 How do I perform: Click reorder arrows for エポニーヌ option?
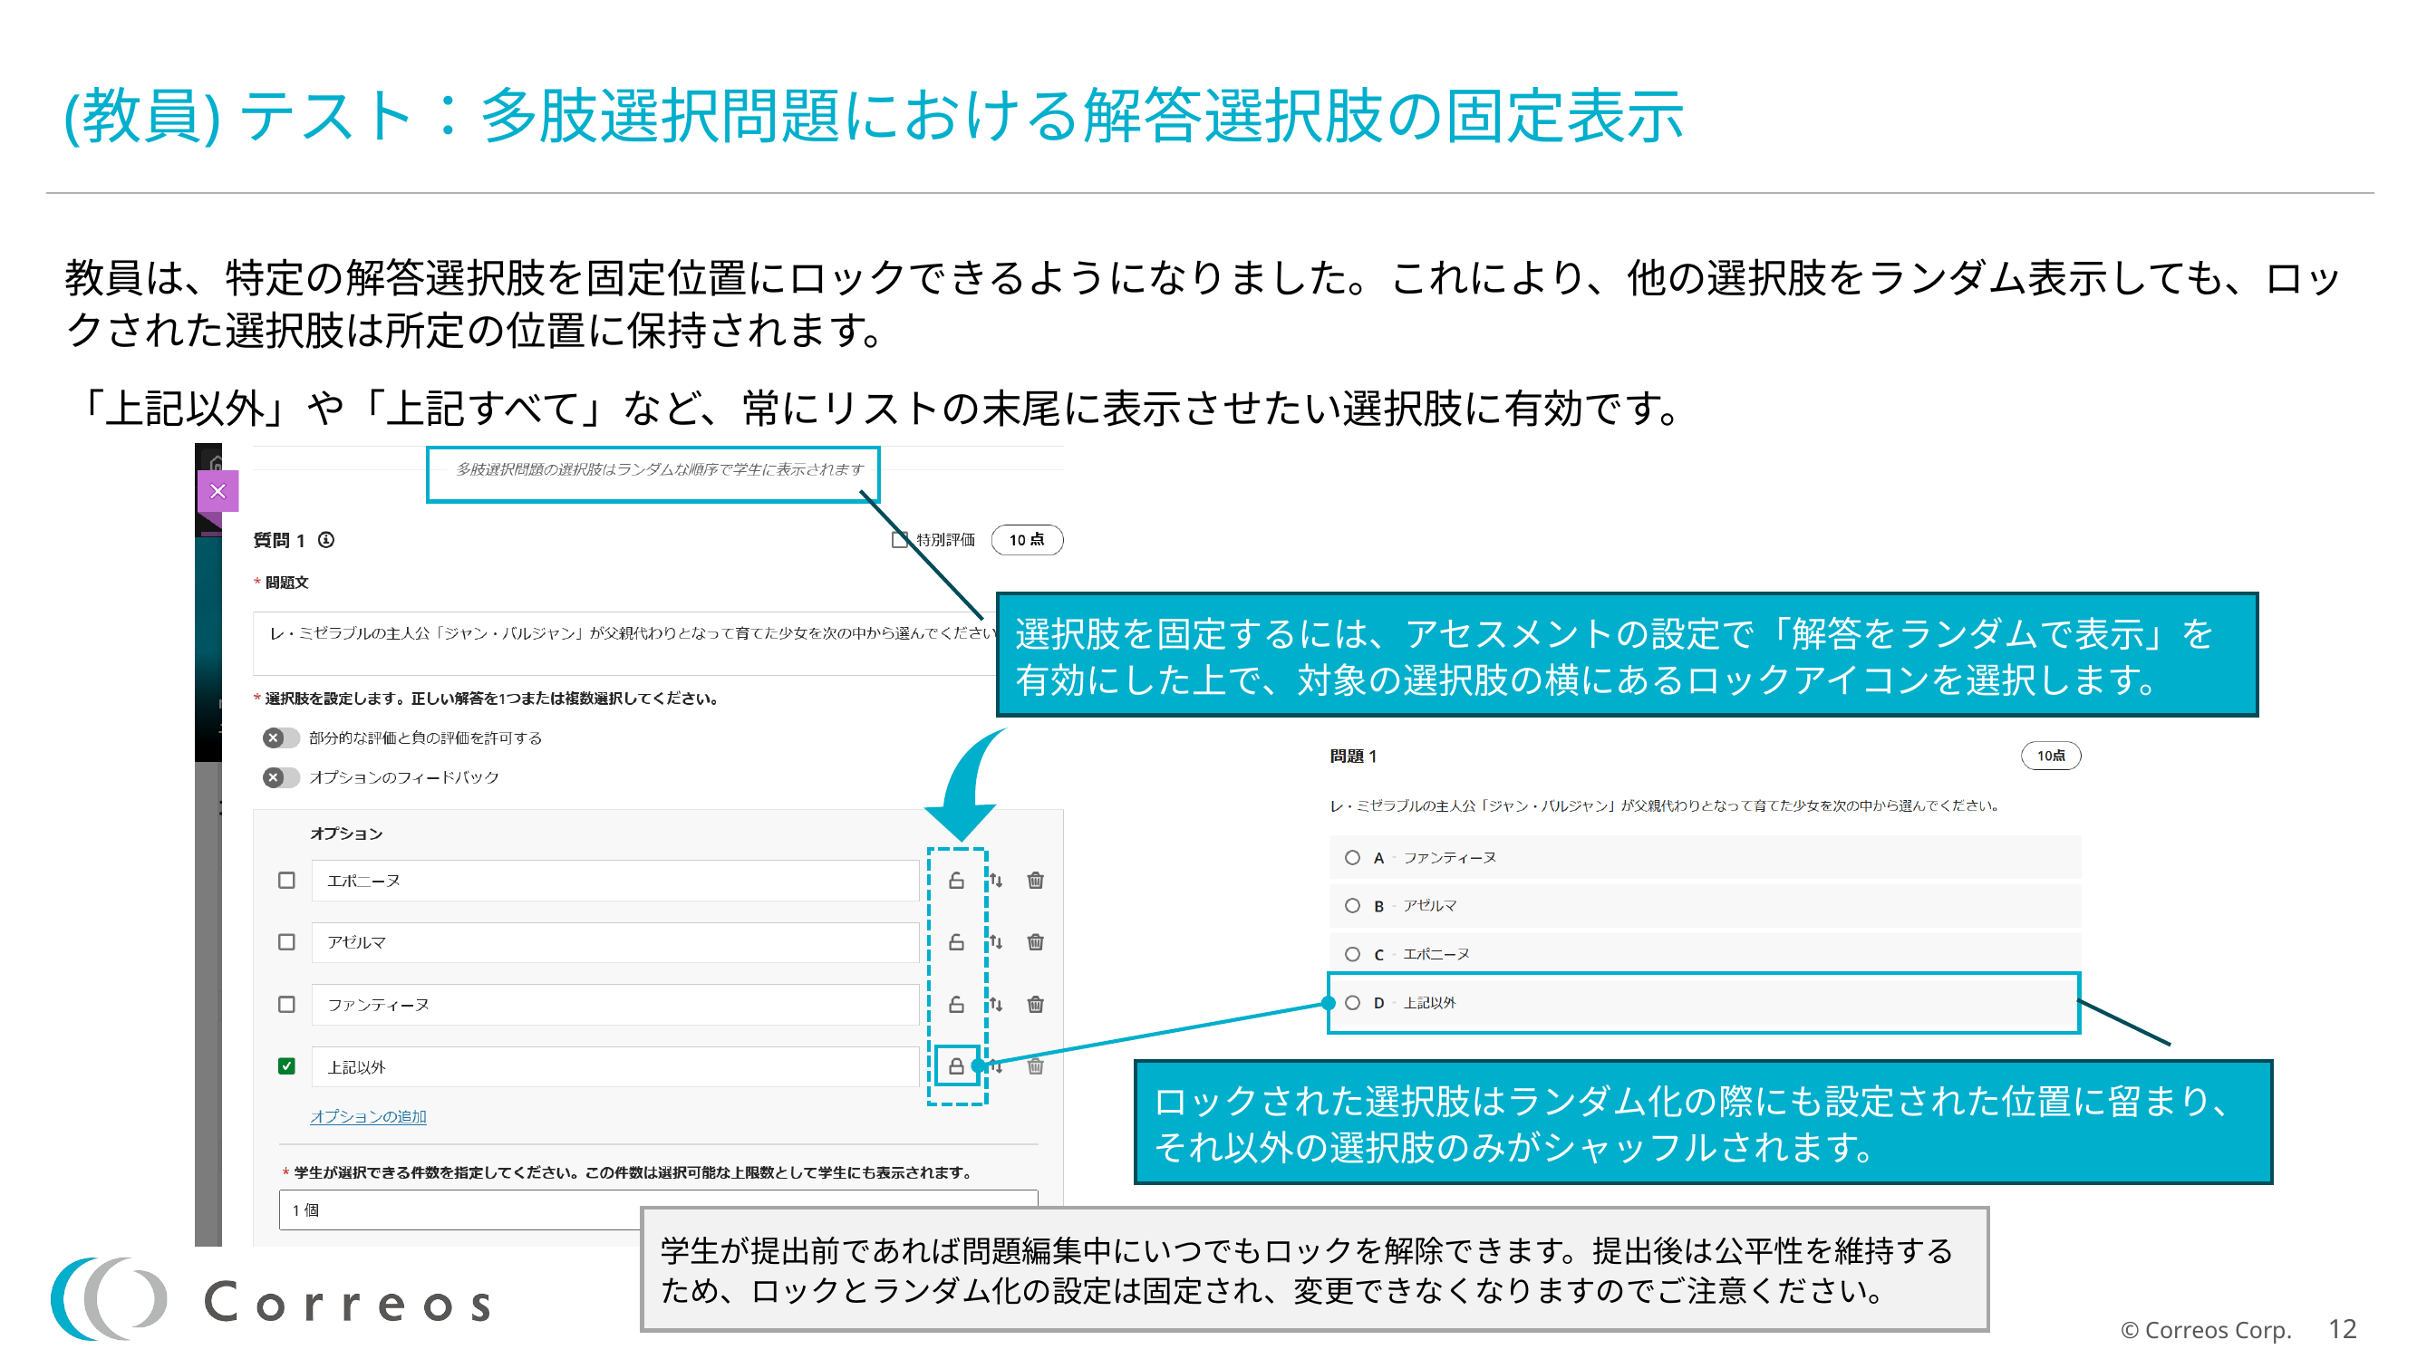coord(997,881)
